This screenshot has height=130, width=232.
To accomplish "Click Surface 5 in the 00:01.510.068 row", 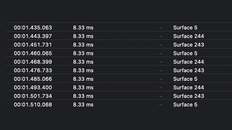I will pyautogui.click(x=185, y=104).
